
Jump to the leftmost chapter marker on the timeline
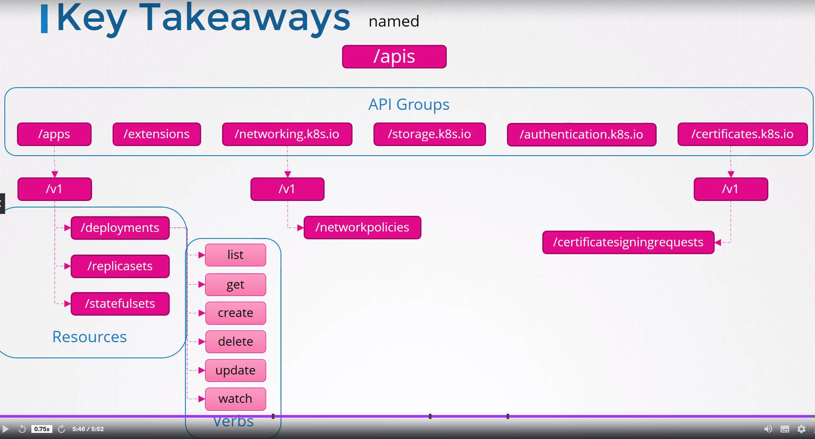273,416
